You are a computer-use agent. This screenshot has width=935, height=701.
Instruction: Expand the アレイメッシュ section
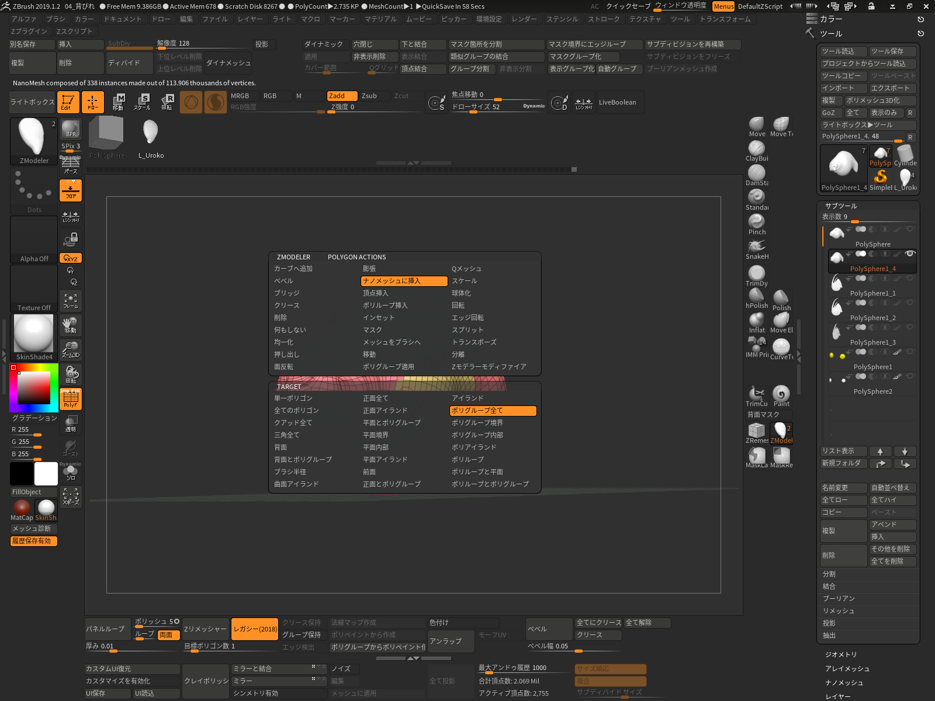847,669
